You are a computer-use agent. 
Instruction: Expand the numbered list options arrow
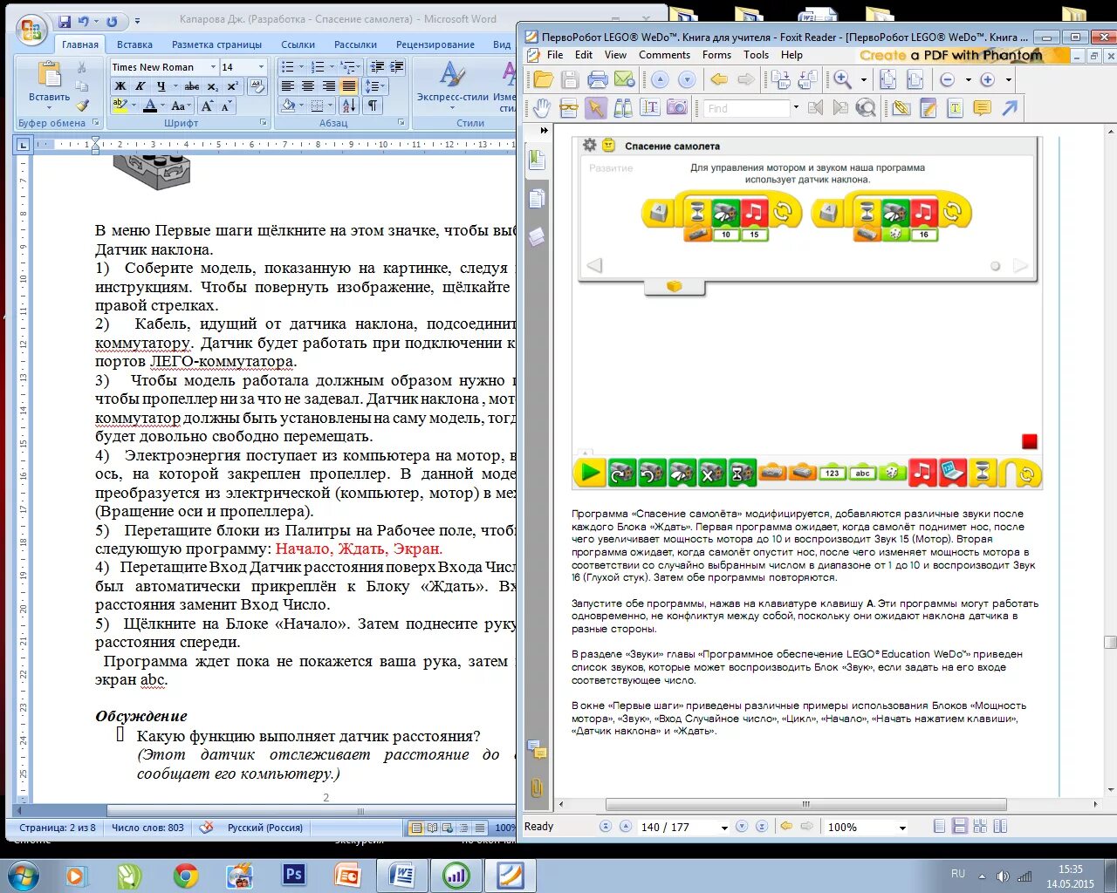pyautogui.click(x=332, y=67)
